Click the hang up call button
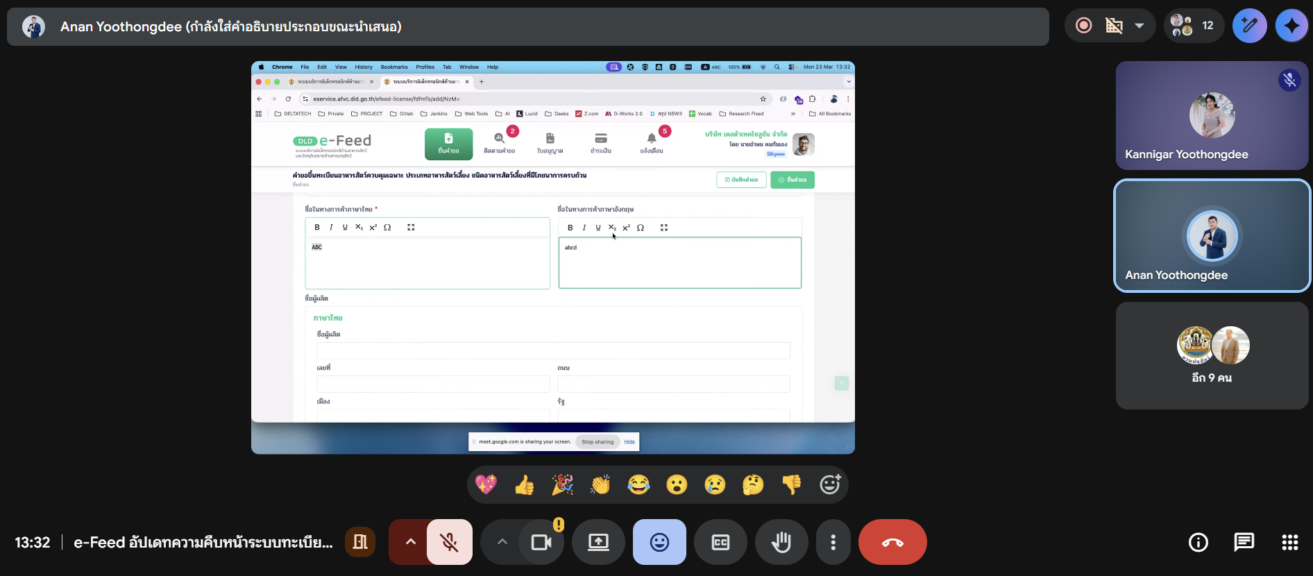 (892, 542)
